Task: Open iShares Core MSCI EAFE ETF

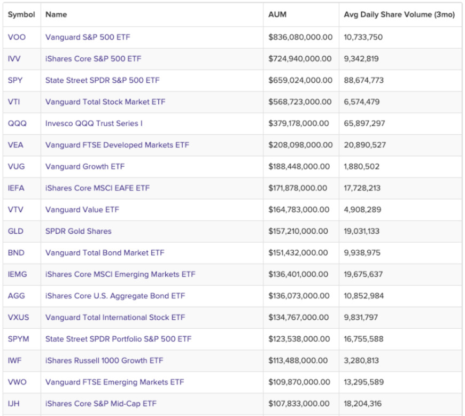Action: (97, 188)
